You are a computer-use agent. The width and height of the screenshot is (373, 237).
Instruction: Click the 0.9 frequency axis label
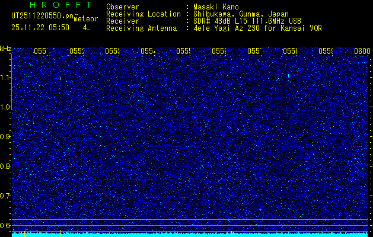[5, 137]
